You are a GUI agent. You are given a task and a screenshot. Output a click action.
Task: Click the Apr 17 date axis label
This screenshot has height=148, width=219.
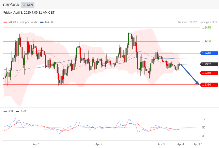(198, 144)
